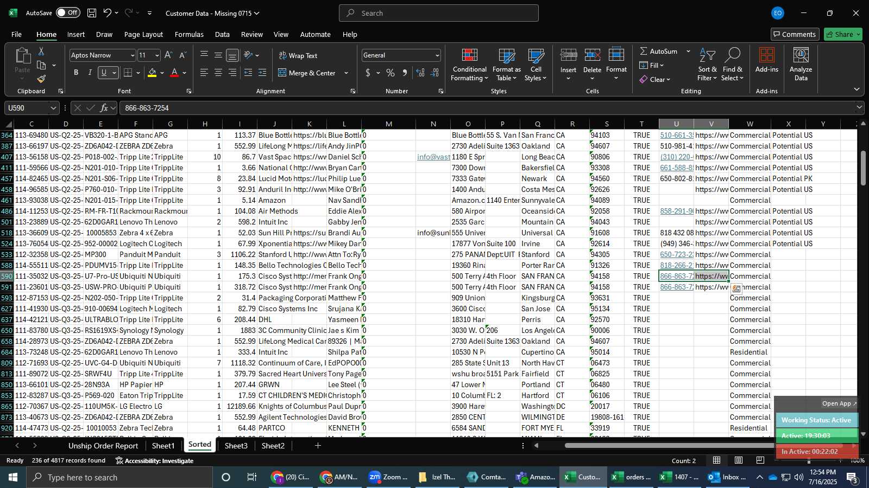
Task: Open Find & Select options
Action: tap(732, 65)
